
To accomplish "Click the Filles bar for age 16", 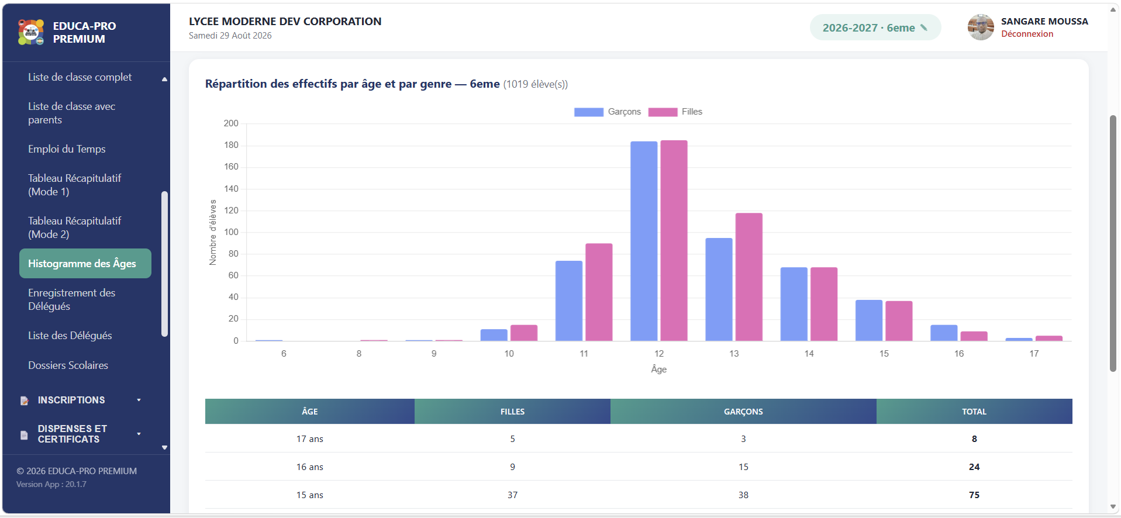I will 974,336.
